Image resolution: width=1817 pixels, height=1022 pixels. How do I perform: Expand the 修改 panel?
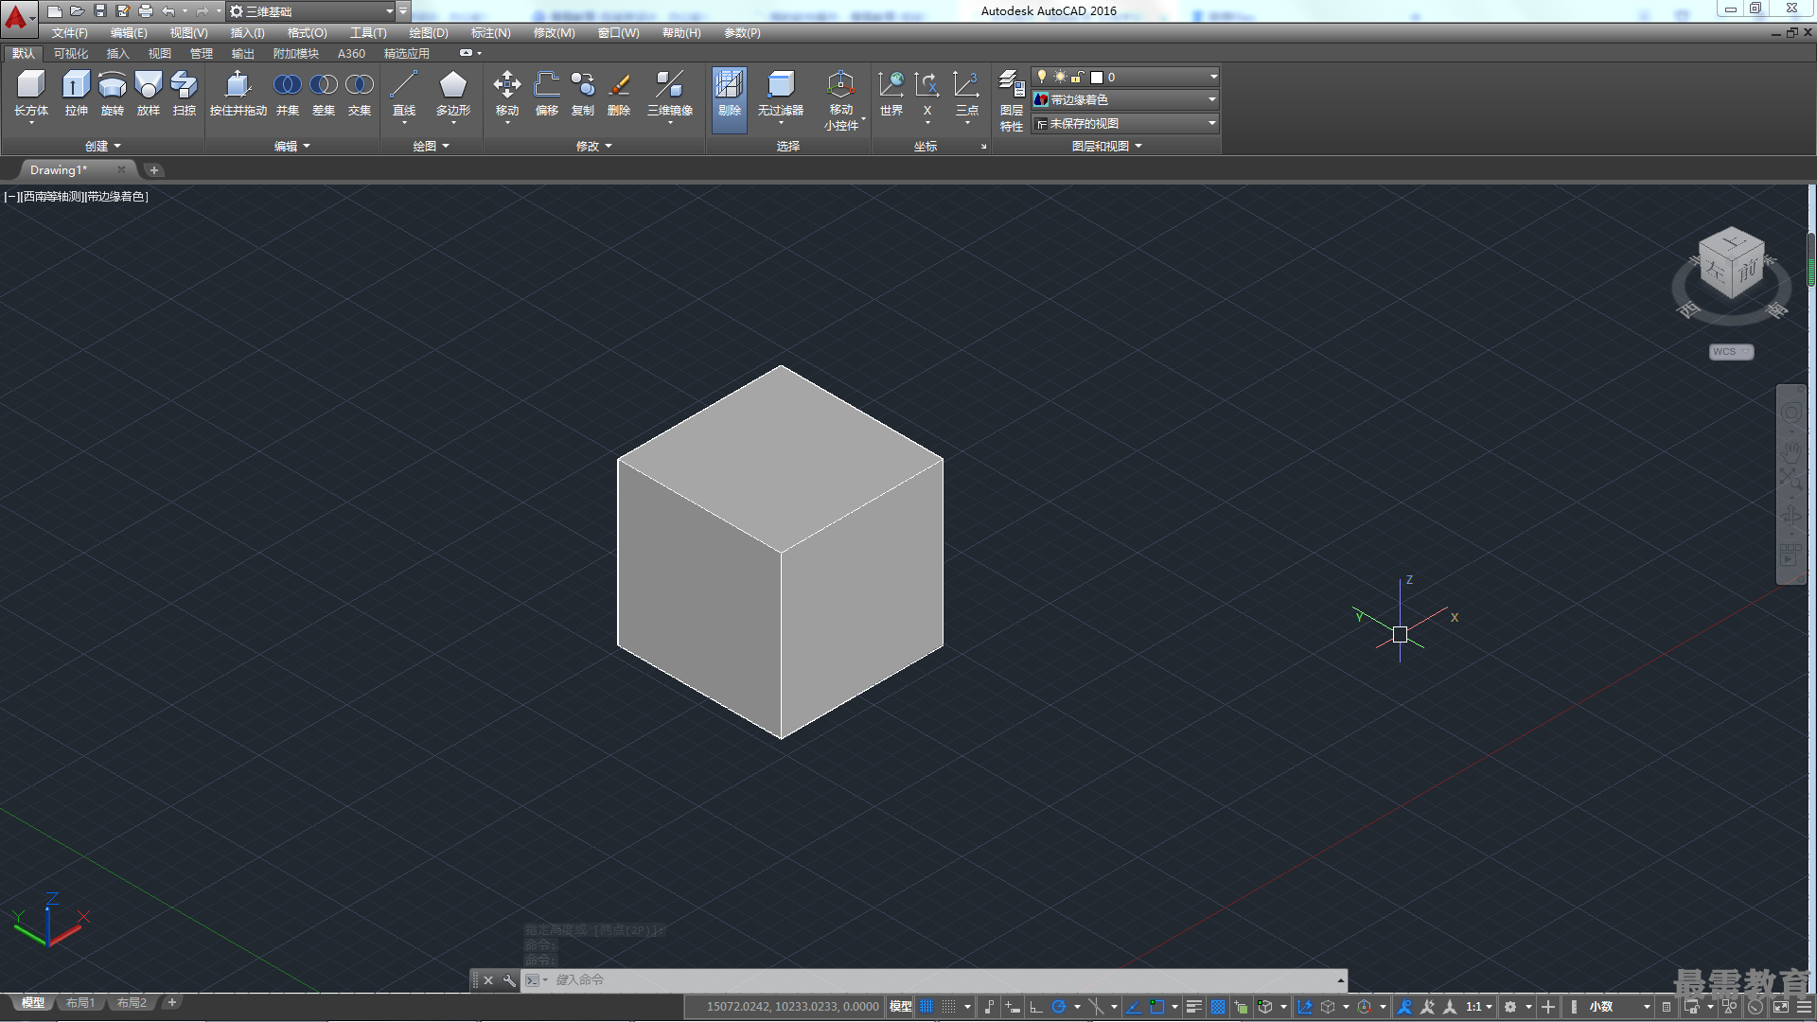(593, 147)
